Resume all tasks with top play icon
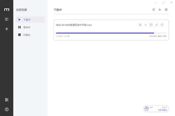Screen dimensions: 175x116 click(x=160, y=10)
